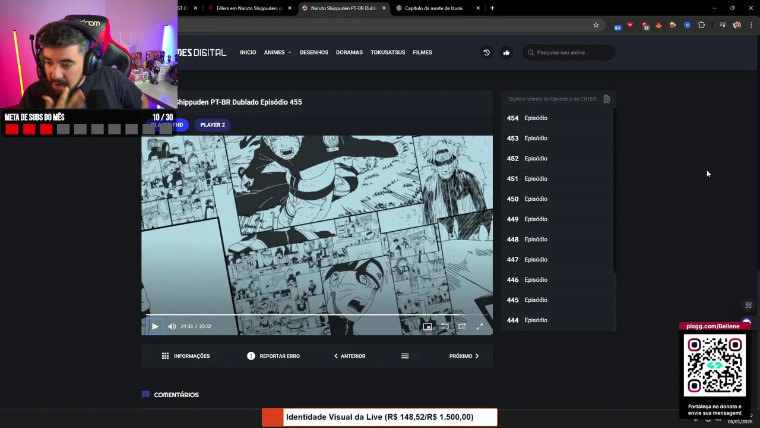The image size is (760, 428).
Task: Select episode 444 from the list
Action: click(557, 320)
